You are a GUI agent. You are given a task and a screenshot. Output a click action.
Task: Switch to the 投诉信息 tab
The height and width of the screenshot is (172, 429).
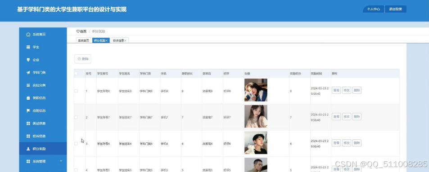120,40
